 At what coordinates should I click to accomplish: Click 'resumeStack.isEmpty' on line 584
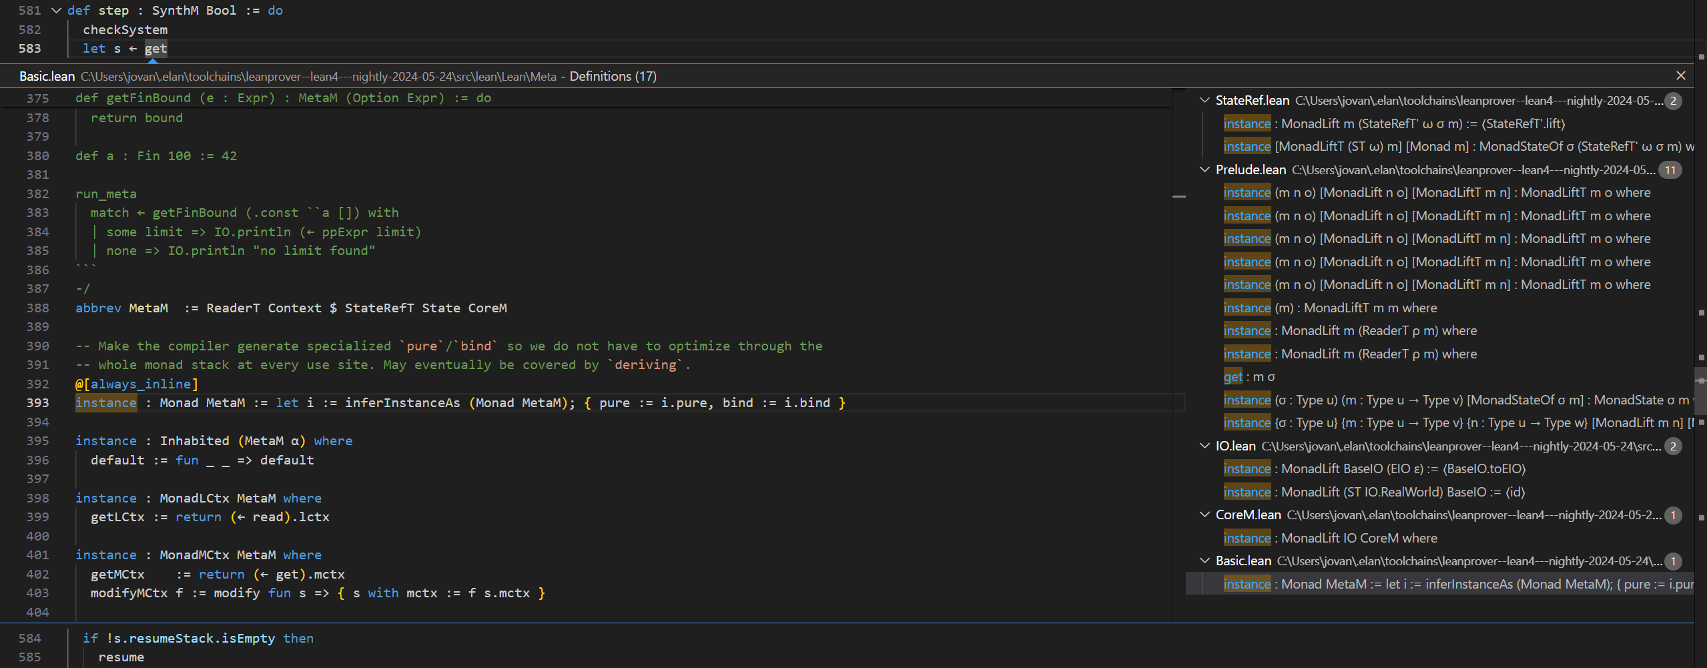202,638
